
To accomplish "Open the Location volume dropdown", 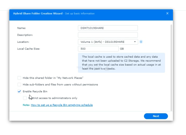I will click(x=108, y=42).
